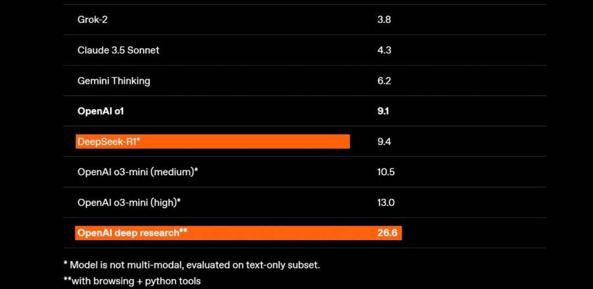The width and height of the screenshot is (593, 289).
Task: Click the Gemini Thinking model name
Action: click(114, 81)
